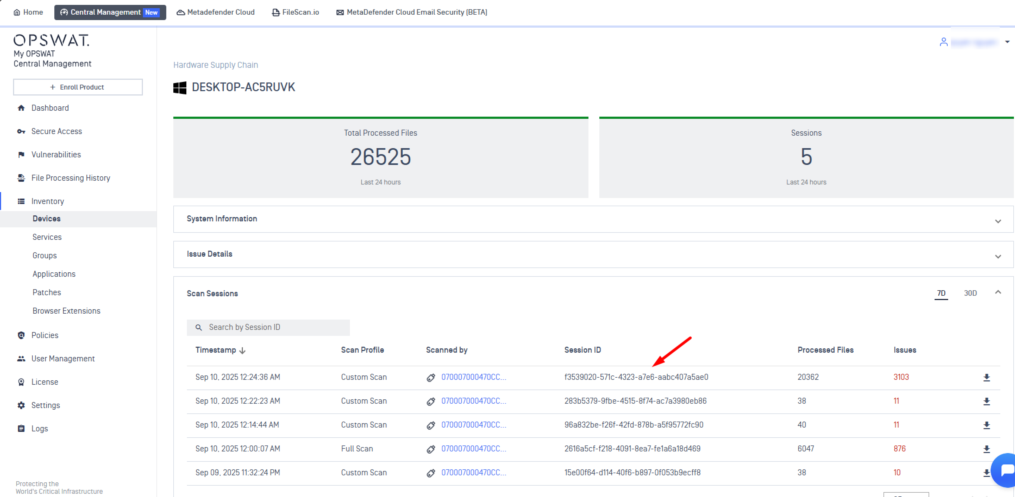Click the Vulnerabilities flag icon
Image resolution: width=1015 pixels, height=497 pixels.
click(x=21, y=155)
